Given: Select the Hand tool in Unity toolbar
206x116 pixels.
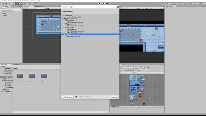Looking at the screenshot, I should [3, 4].
